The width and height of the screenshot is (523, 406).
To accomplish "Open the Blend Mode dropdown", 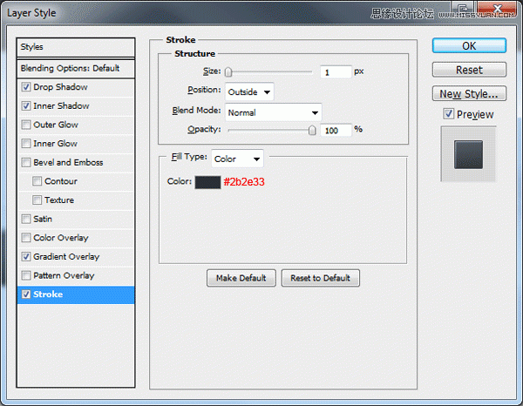I will click(274, 112).
